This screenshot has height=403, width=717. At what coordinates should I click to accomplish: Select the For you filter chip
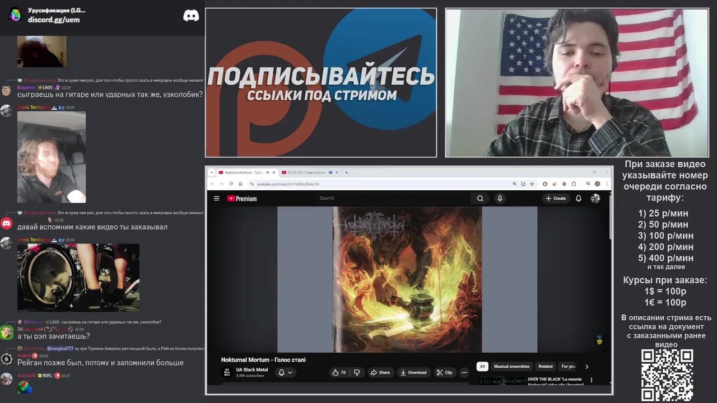click(x=568, y=367)
